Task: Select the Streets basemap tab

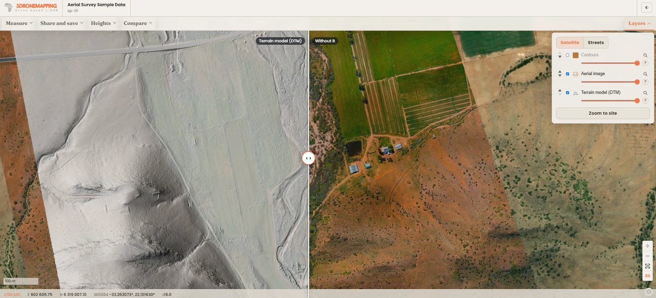Action: 596,43
